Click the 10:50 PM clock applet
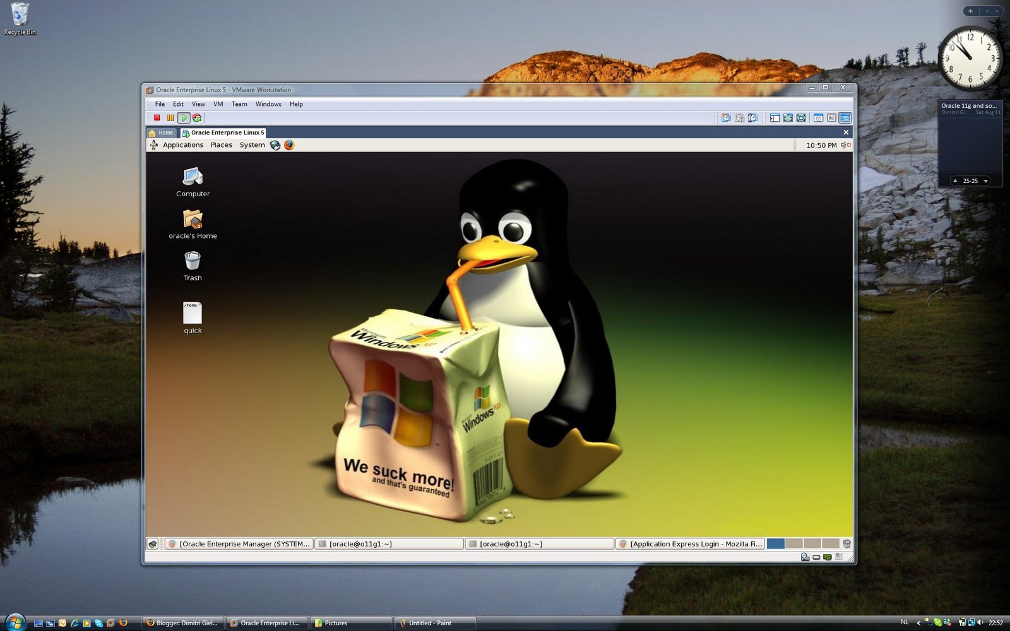This screenshot has width=1010, height=631. [821, 145]
